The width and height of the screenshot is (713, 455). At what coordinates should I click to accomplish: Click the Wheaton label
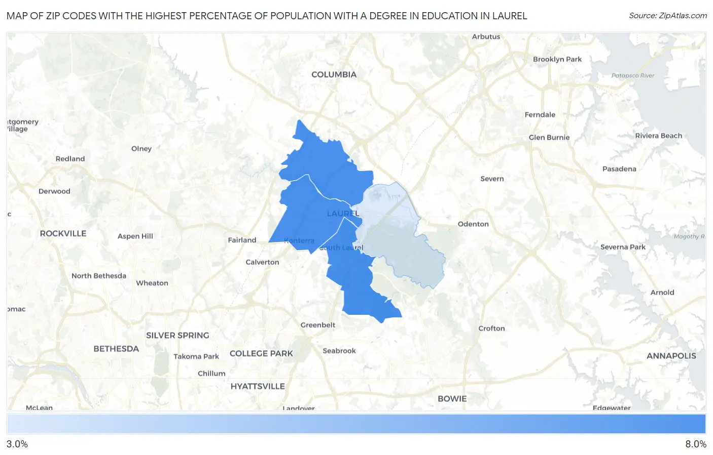click(152, 283)
